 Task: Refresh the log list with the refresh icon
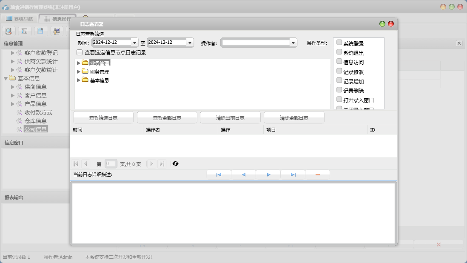(175, 164)
